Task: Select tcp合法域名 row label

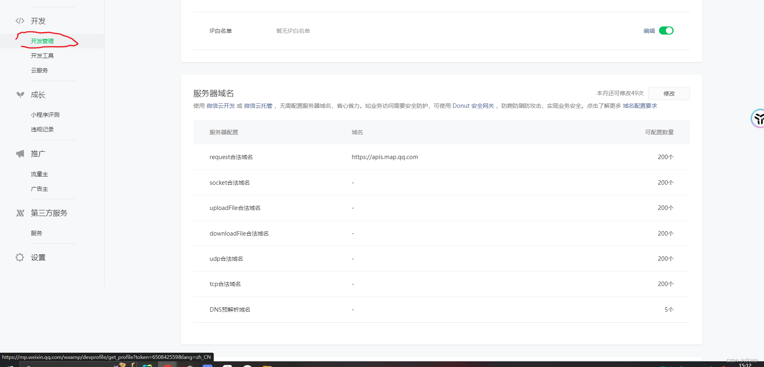Action: click(225, 284)
